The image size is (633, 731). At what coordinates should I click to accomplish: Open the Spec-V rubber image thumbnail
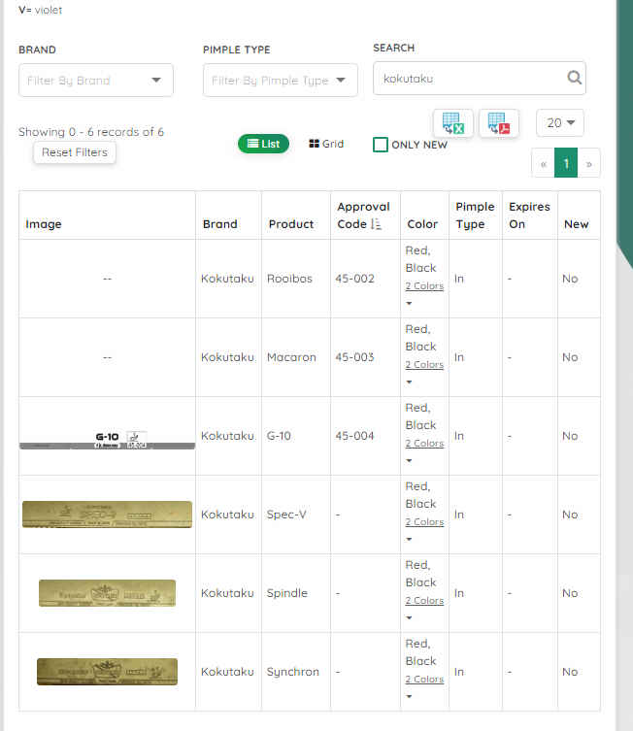coord(107,515)
